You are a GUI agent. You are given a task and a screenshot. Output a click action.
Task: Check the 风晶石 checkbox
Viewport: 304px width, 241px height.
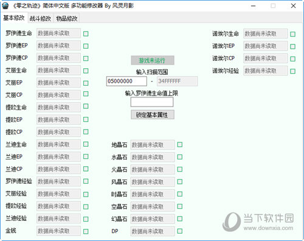180,181
